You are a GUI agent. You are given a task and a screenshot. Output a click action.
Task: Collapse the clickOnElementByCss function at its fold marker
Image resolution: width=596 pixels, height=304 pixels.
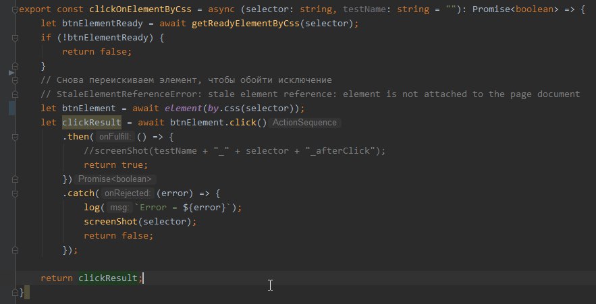click(x=16, y=9)
